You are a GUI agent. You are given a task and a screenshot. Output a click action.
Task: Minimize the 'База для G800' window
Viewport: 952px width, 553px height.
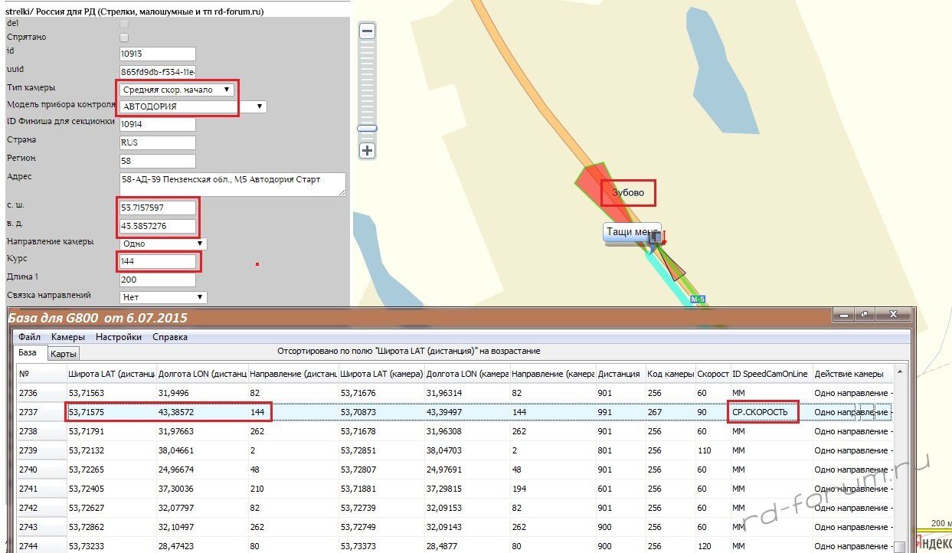coord(845,314)
